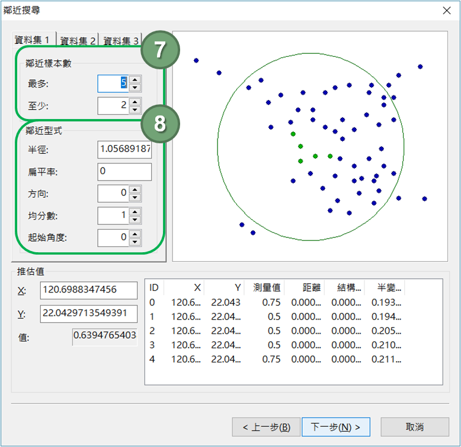Go back with 上一步(B) button
The height and width of the screenshot is (447, 461).
coord(265,427)
